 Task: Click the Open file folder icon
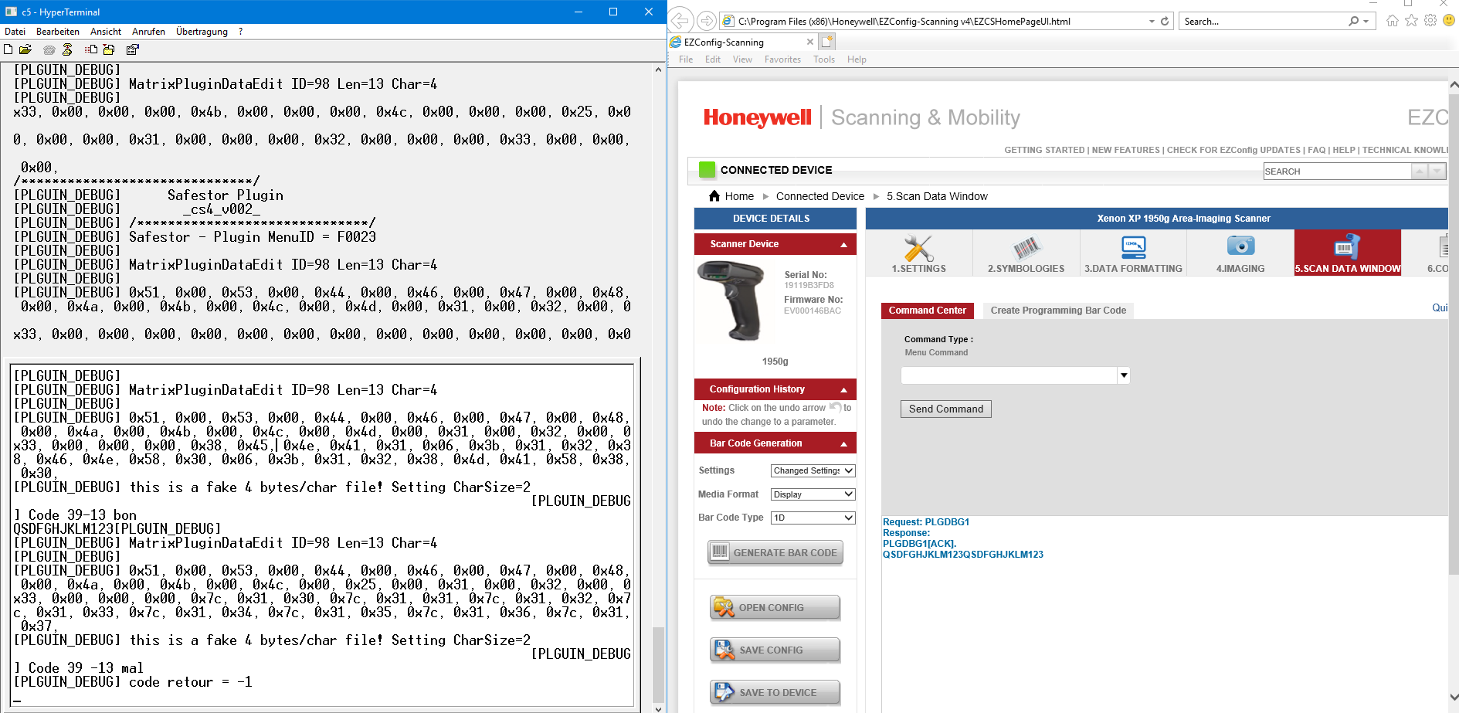tap(25, 49)
